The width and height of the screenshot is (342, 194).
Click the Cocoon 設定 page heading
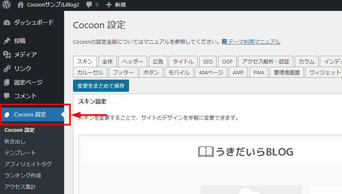tap(99, 25)
